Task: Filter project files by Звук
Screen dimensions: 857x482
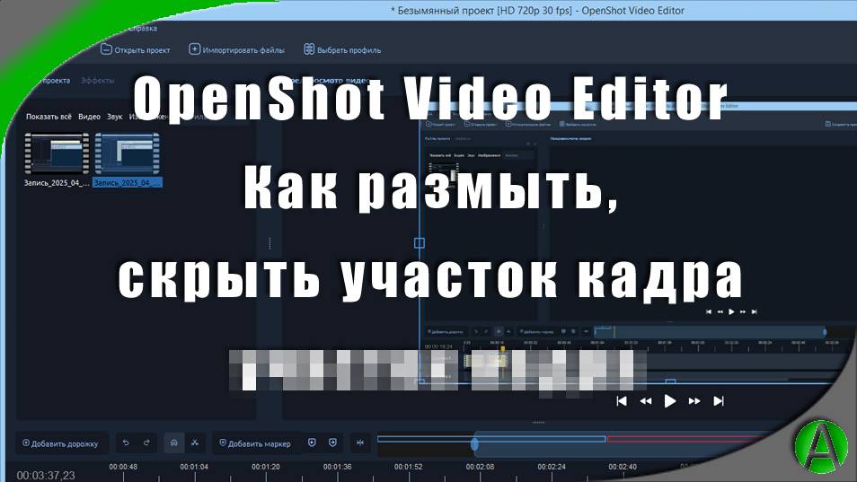Action: (x=114, y=117)
